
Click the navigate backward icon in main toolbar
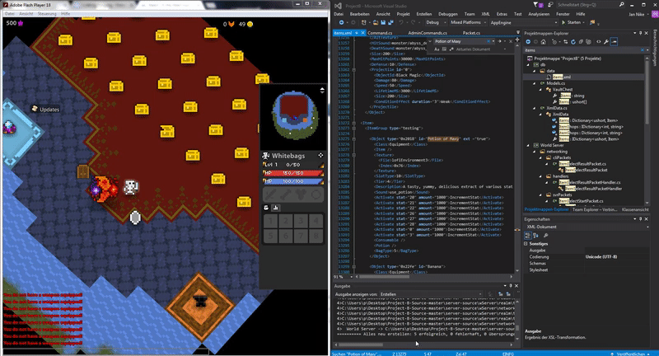pyautogui.click(x=341, y=22)
